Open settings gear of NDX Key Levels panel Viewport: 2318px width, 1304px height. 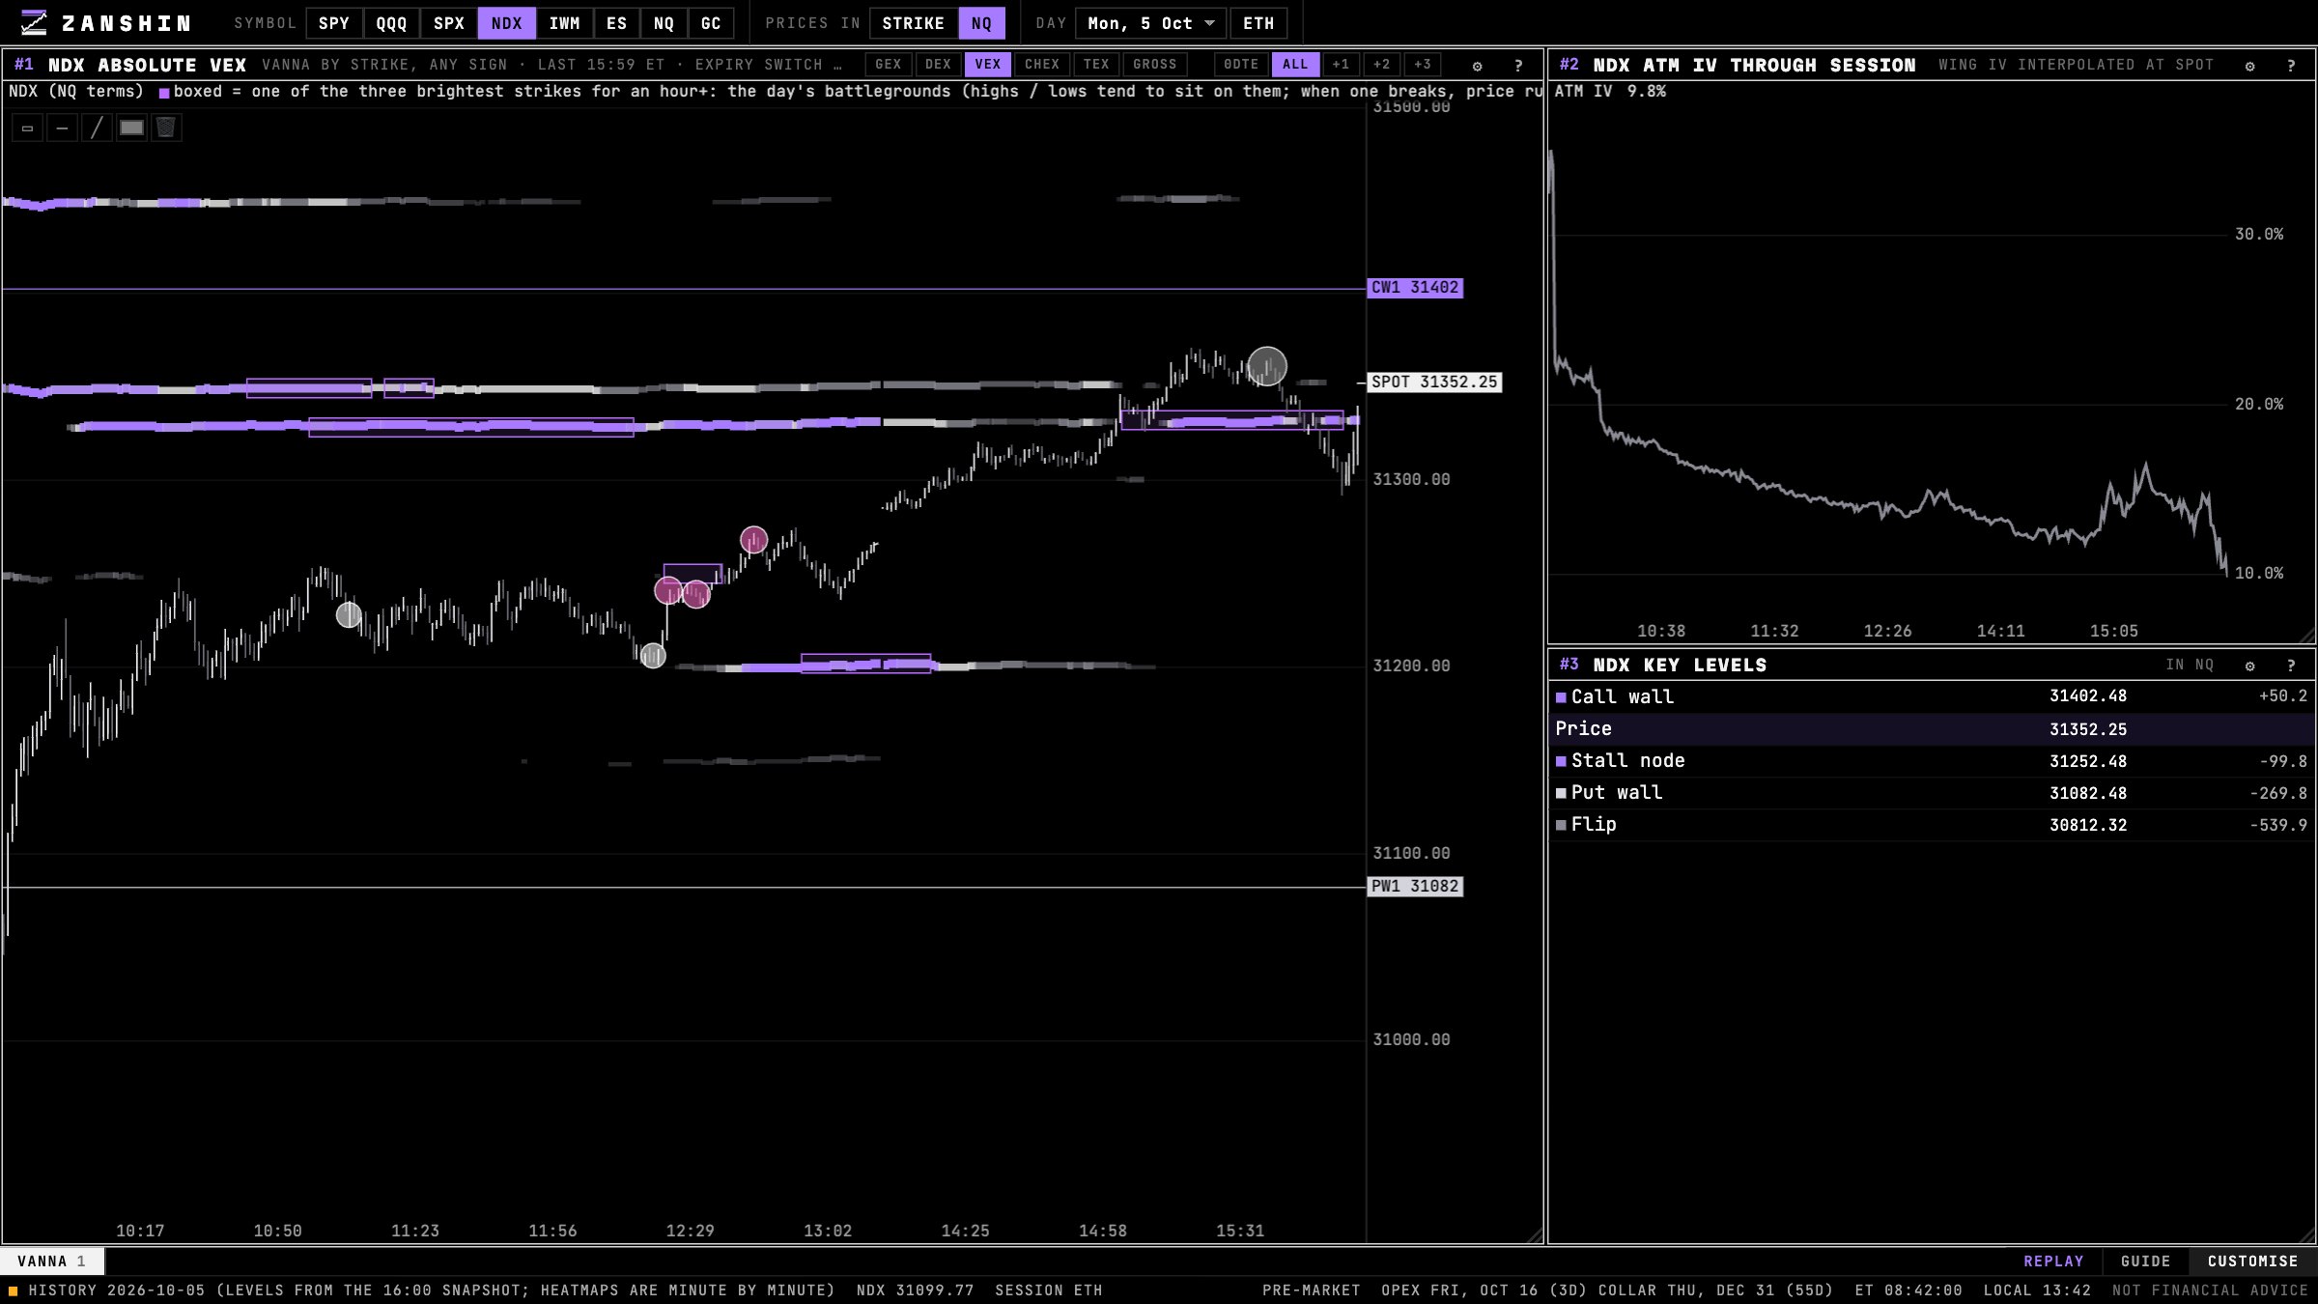click(x=2249, y=666)
